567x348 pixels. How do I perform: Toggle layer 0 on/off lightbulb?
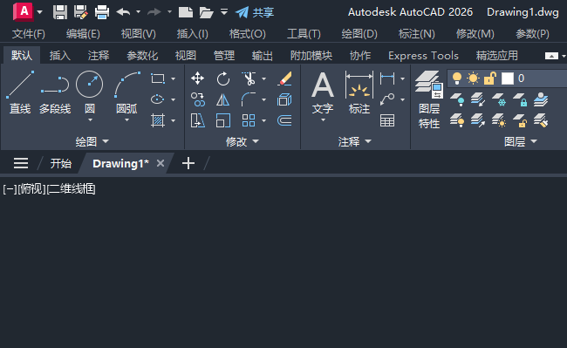point(457,78)
